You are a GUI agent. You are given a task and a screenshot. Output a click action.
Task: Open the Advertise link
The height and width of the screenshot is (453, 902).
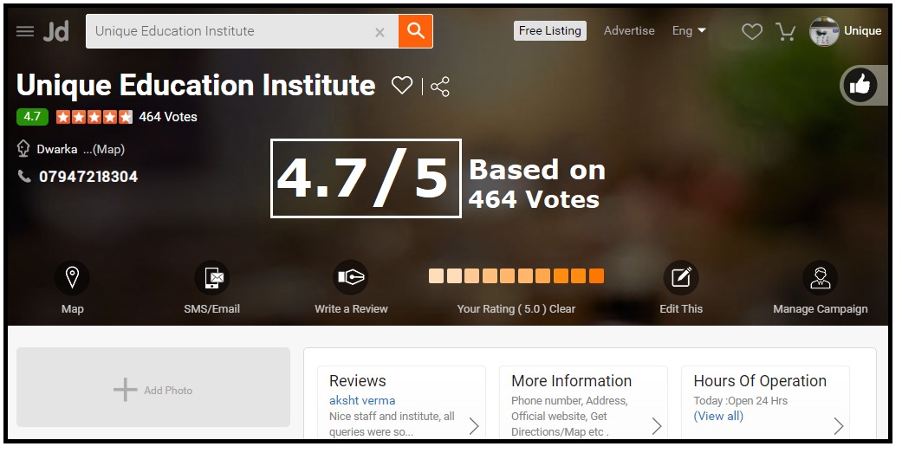629,30
